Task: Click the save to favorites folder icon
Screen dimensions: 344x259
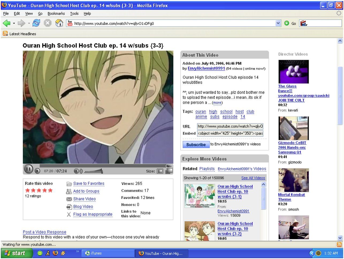Action: (x=69, y=184)
